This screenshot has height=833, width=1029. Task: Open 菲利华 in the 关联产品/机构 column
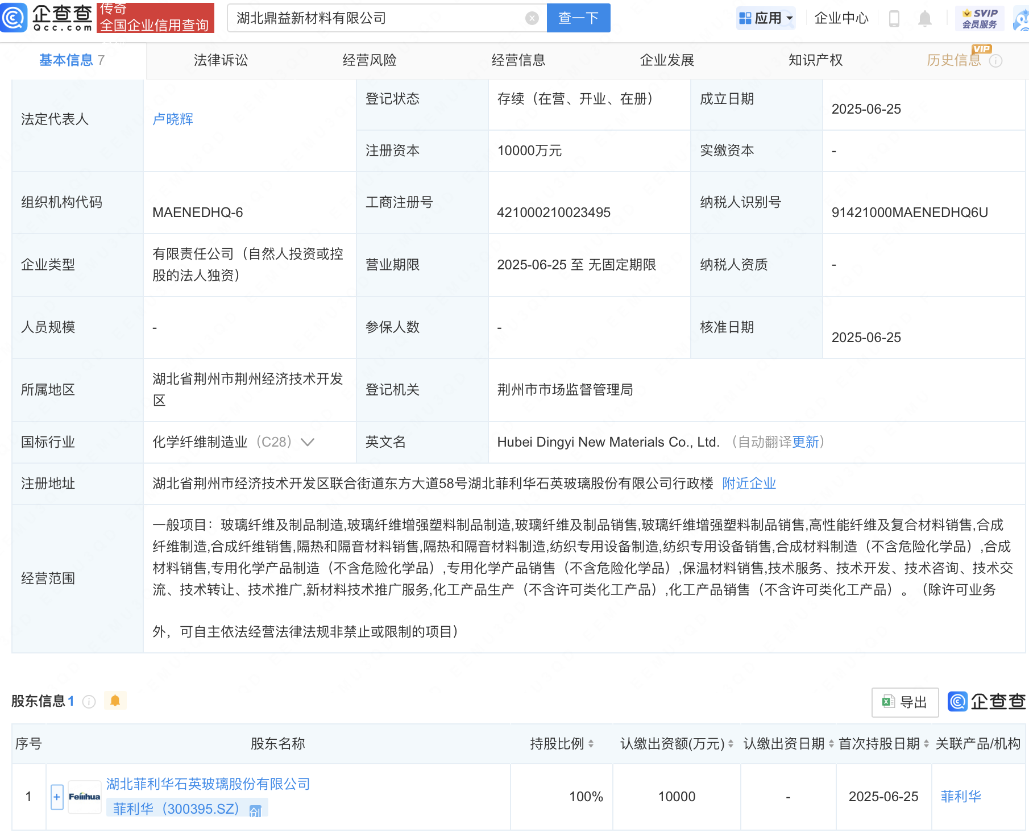click(961, 797)
